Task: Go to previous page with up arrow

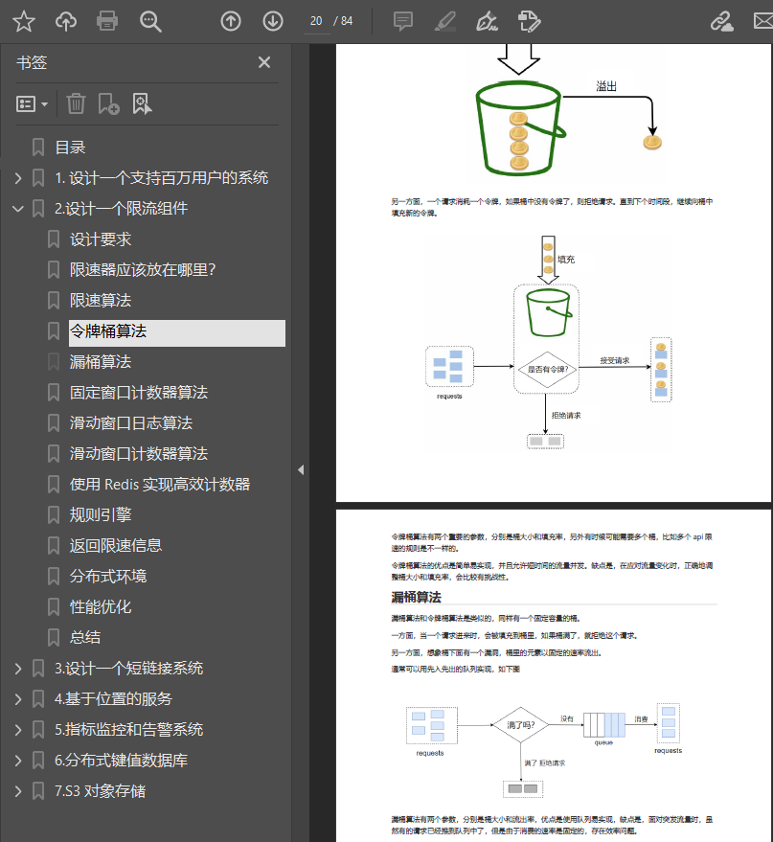Action: coord(231,21)
